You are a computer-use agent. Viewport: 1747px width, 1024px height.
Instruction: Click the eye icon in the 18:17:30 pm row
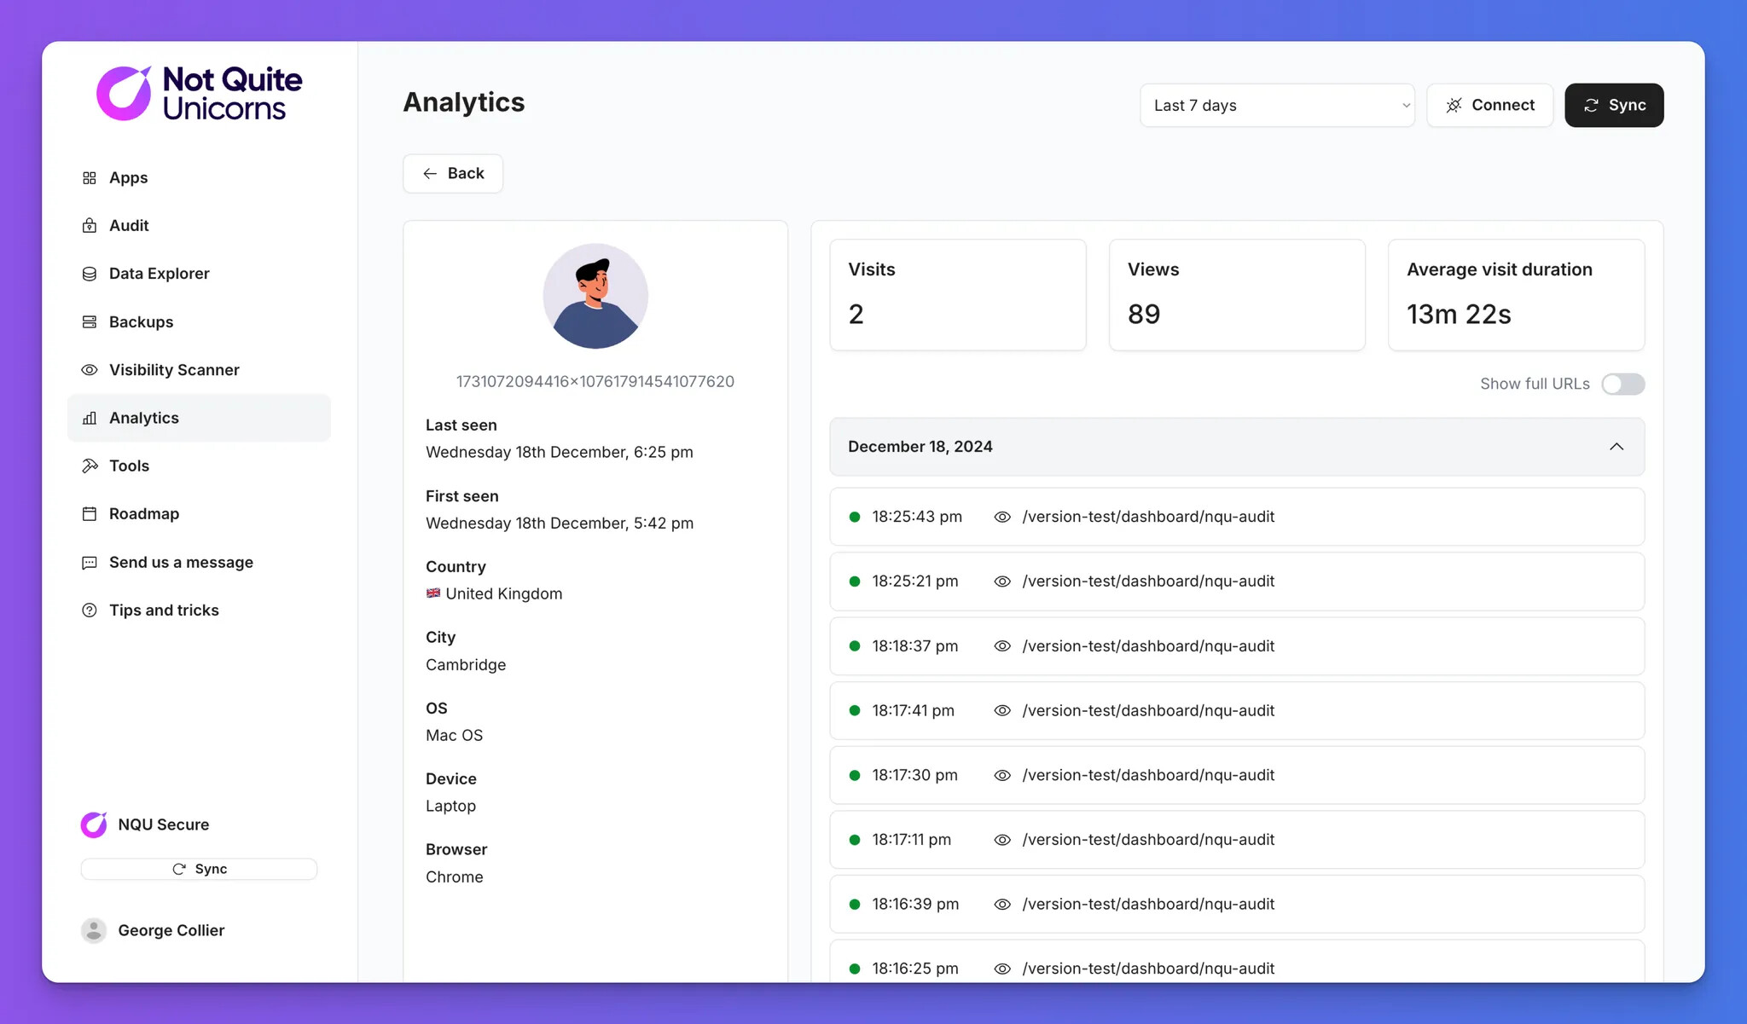(x=1002, y=775)
